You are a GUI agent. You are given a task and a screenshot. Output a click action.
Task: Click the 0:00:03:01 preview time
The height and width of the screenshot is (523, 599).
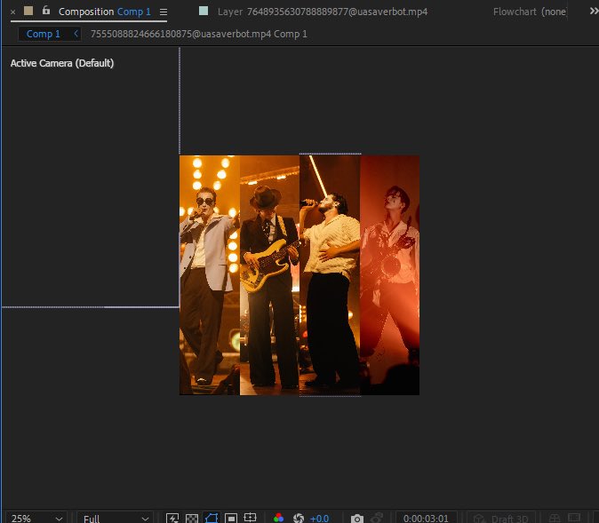pos(426,518)
